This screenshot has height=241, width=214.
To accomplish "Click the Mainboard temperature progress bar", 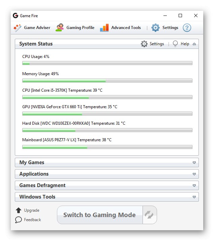I will coord(107,147).
